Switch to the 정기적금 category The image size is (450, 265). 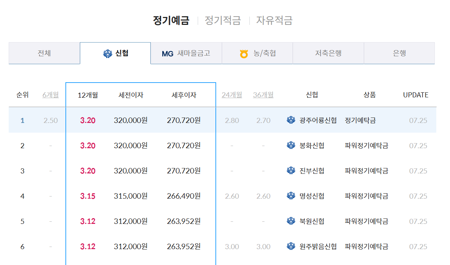[x=223, y=20]
